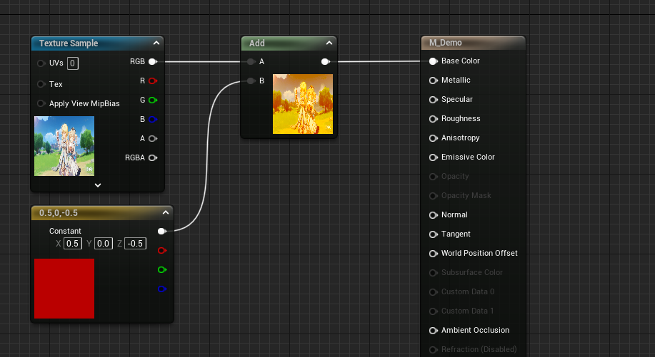Click the RGB output pin on Texture Sample
The image size is (655, 357).
coord(152,62)
